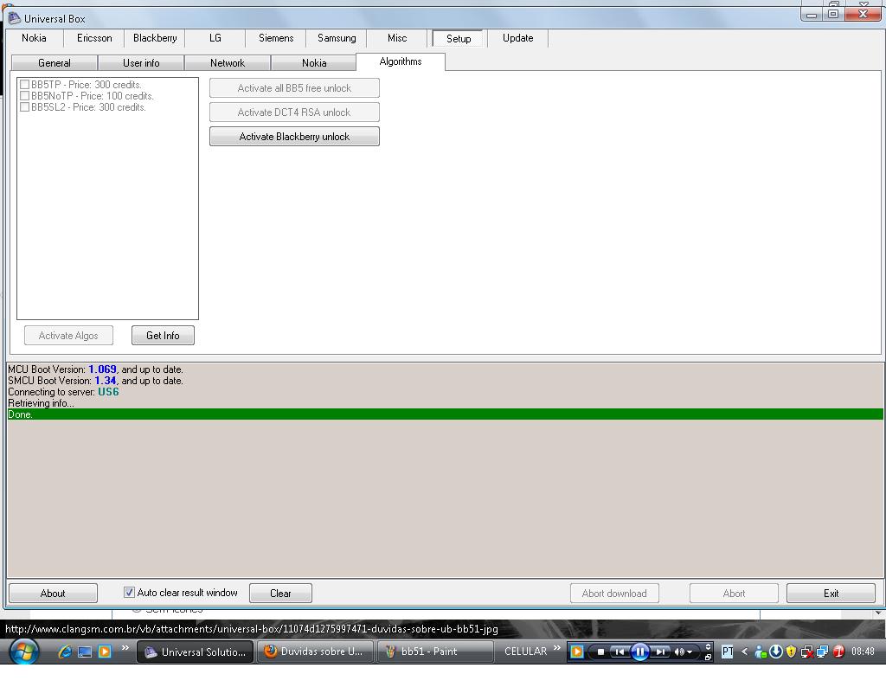Click the red circular tray icon
The image size is (886, 687).
(838, 652)
